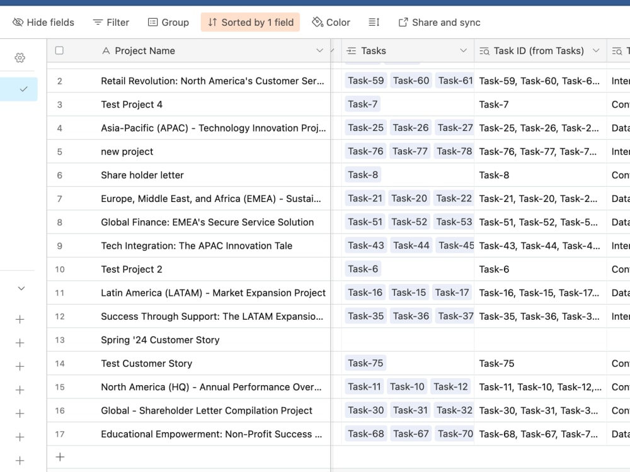Collapse the sidebar section with the chevron

[x=20, y=288]
